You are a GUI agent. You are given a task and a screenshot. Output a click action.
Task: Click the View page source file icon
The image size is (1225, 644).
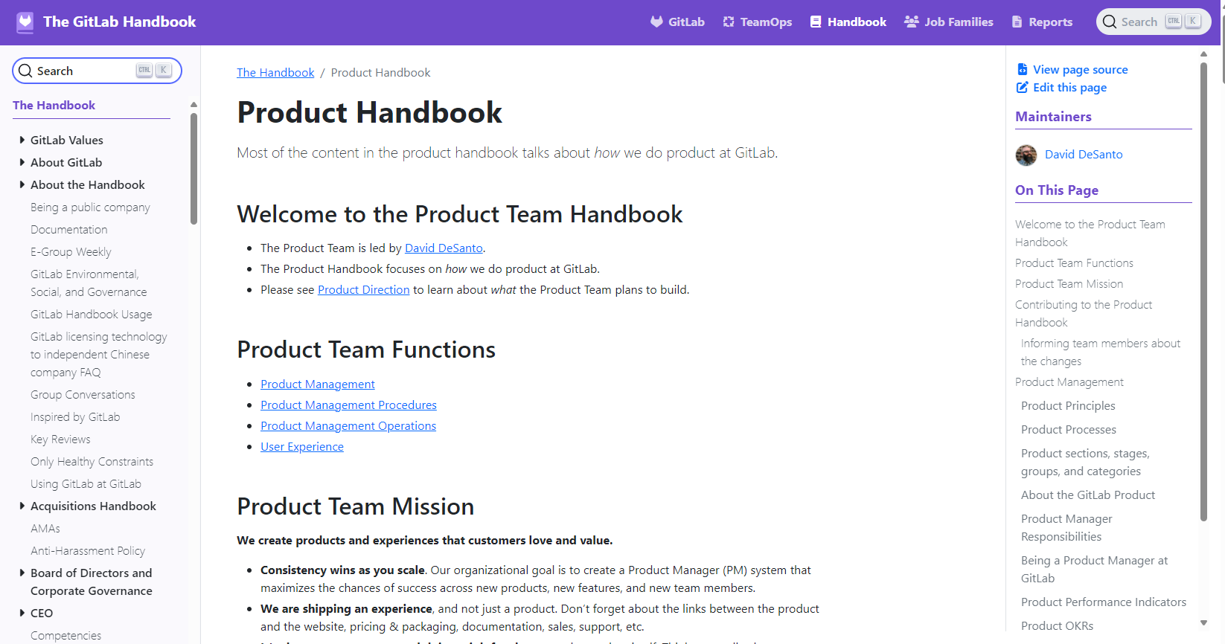pos(1023,69)
